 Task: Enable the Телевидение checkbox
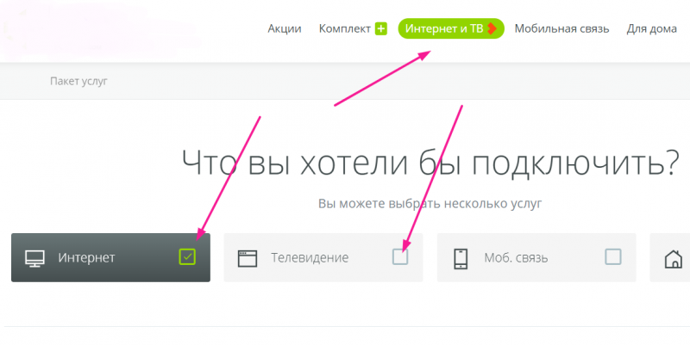point(400,256)
